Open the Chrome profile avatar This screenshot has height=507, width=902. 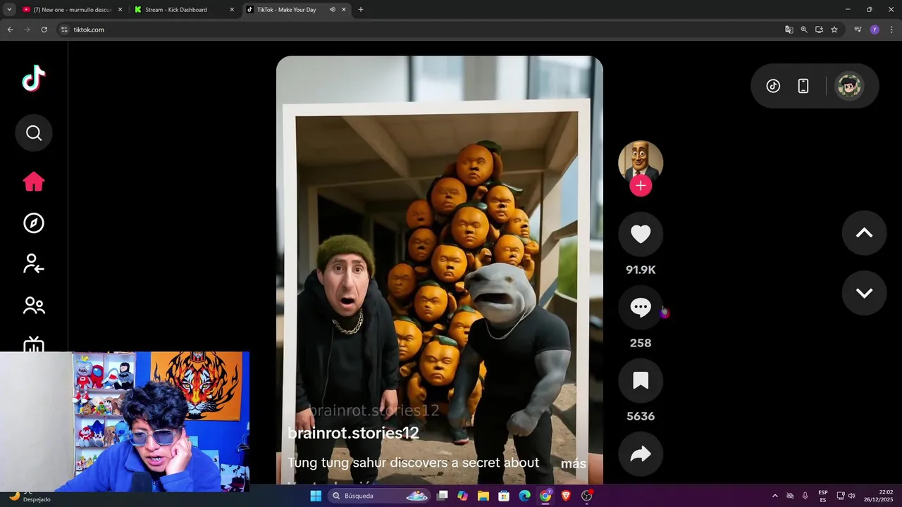pos(875,30)
